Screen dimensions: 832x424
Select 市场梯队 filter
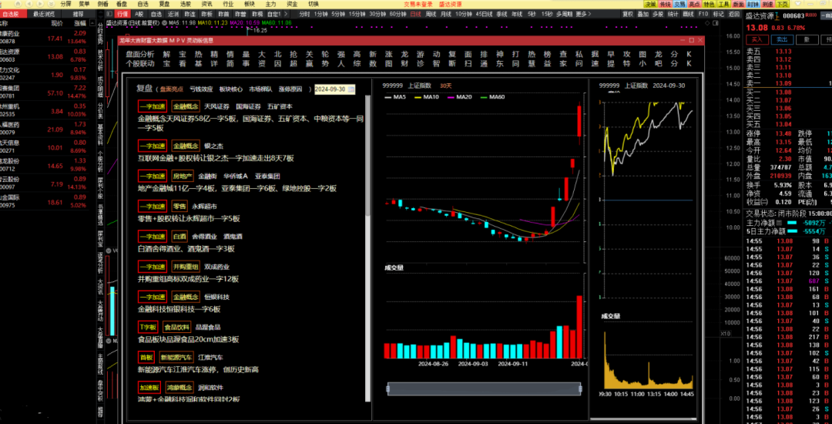260,89
